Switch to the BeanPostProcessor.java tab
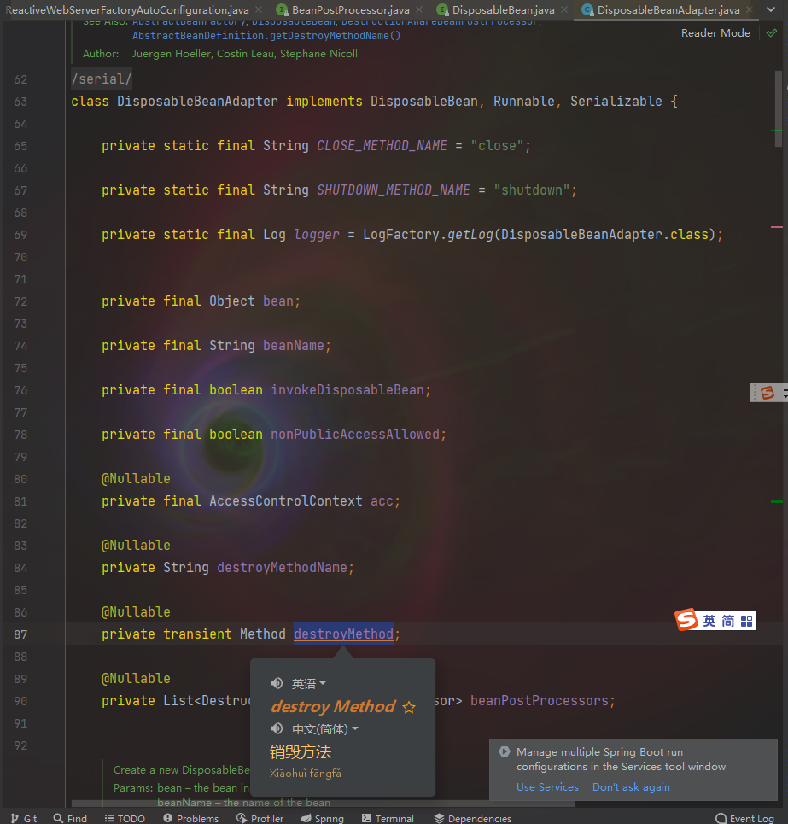 350,10
